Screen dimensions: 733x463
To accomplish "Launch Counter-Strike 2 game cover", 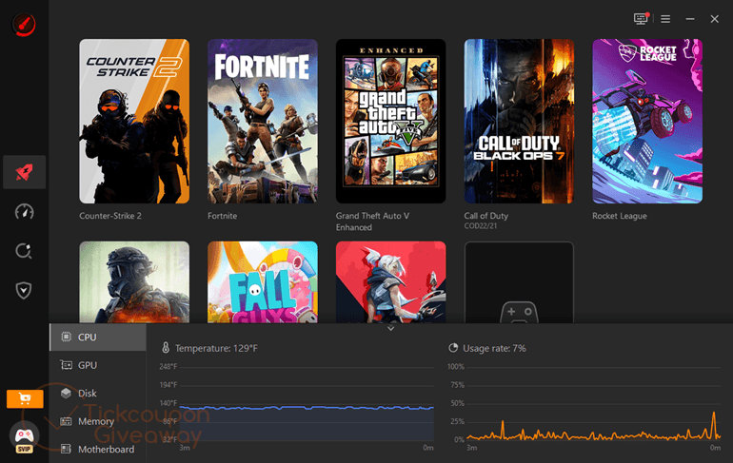I will pyautogui.click(x=134, y=122).
